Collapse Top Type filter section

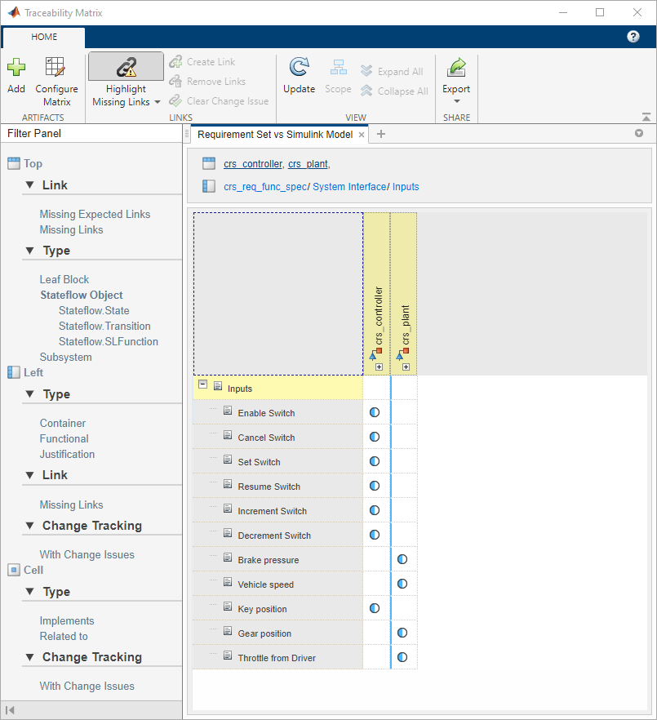(x=30, y=251)
